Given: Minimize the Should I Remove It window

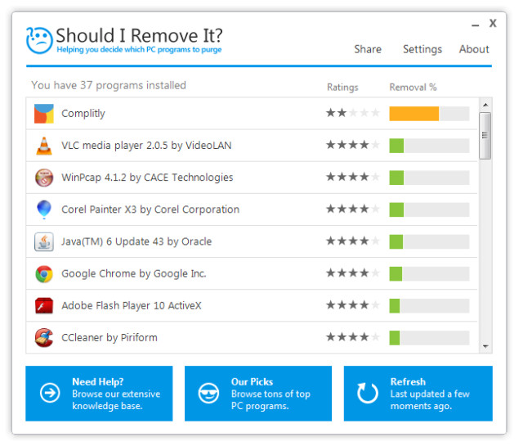Looking at the screenshot, I should [x=476, y=25].
